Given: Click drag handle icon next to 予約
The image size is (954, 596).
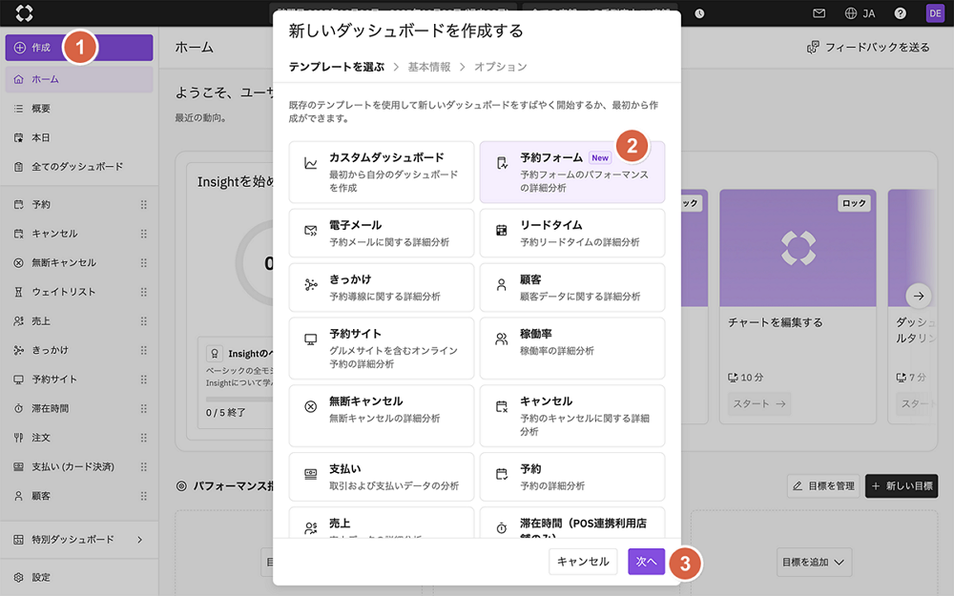Looking at the screenshot, I should tap(144, 204).
